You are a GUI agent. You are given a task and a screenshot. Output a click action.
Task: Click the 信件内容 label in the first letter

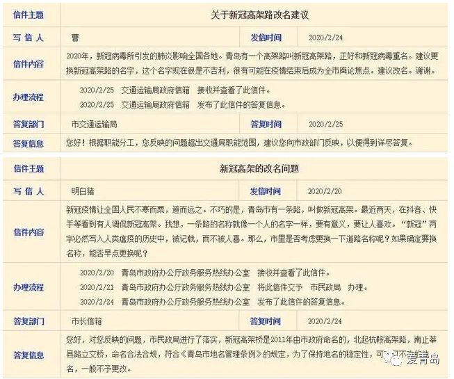click(29, 64)
